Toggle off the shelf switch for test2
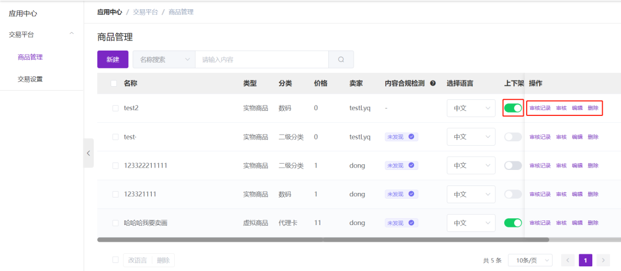 point(513,108)
